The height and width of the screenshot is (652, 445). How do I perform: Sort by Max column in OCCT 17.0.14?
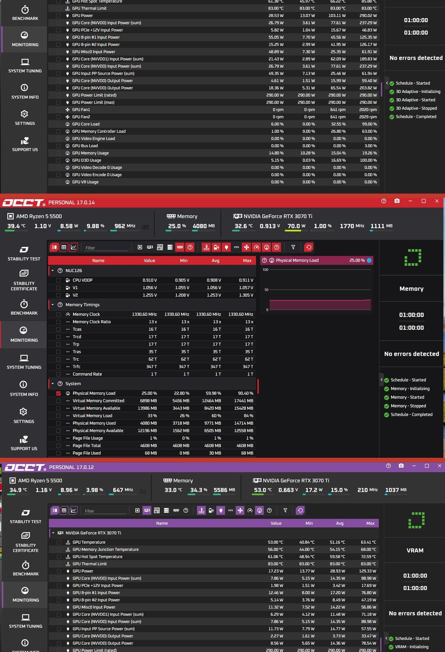click(x=247, y=260)
